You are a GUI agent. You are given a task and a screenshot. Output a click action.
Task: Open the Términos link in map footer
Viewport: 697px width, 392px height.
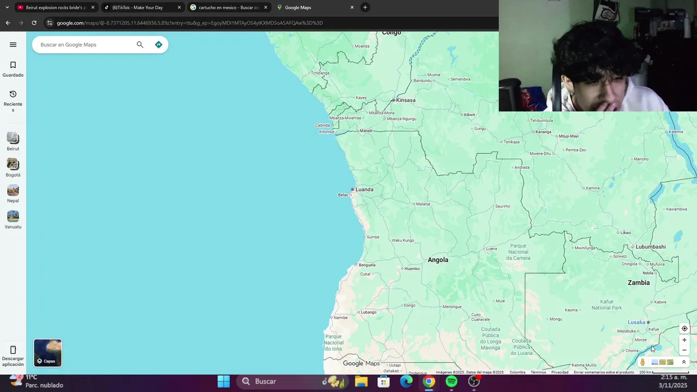538,372
